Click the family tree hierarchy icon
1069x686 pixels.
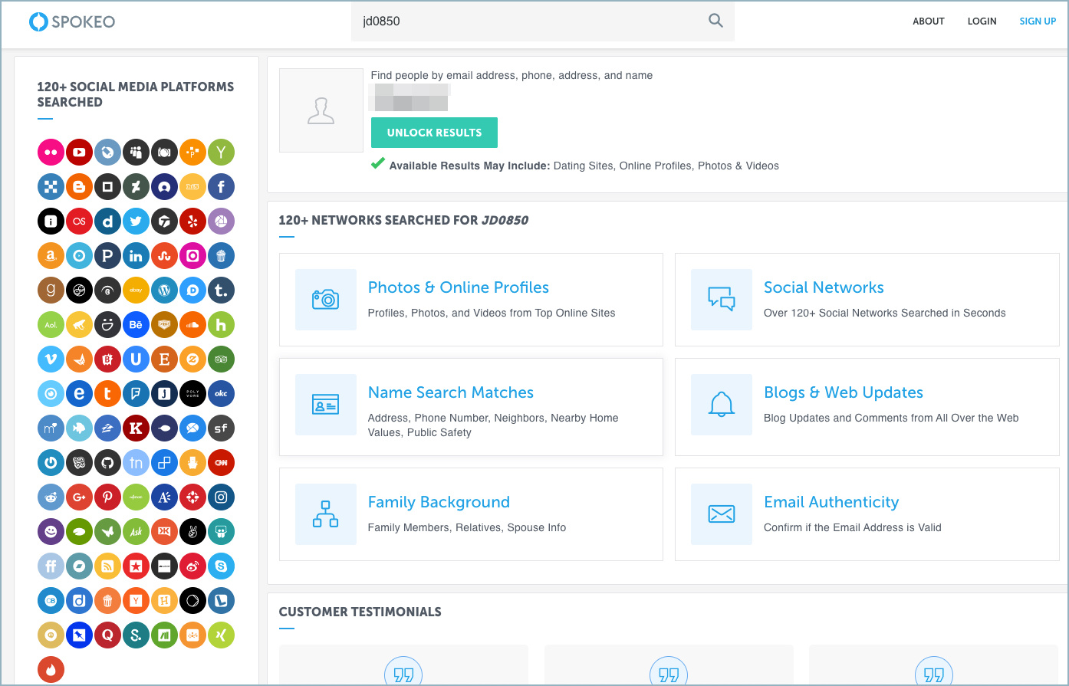(326, 514)
